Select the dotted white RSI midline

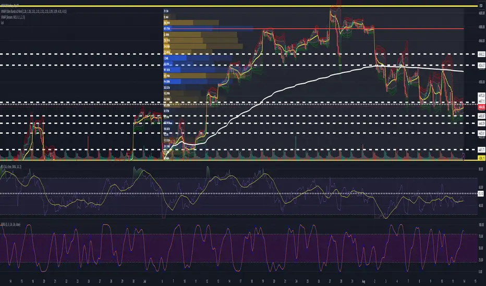pos(239,194)
